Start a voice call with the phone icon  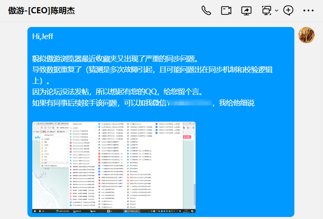(x=206, y=10)
